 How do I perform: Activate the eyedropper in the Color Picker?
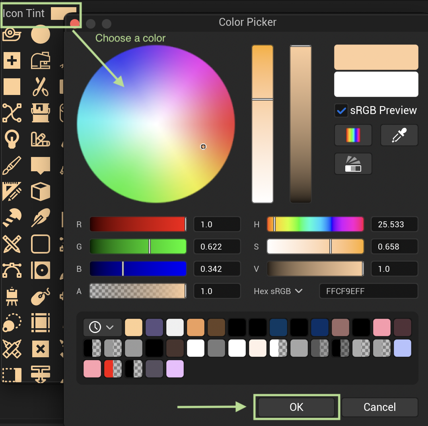click(399, 135)
